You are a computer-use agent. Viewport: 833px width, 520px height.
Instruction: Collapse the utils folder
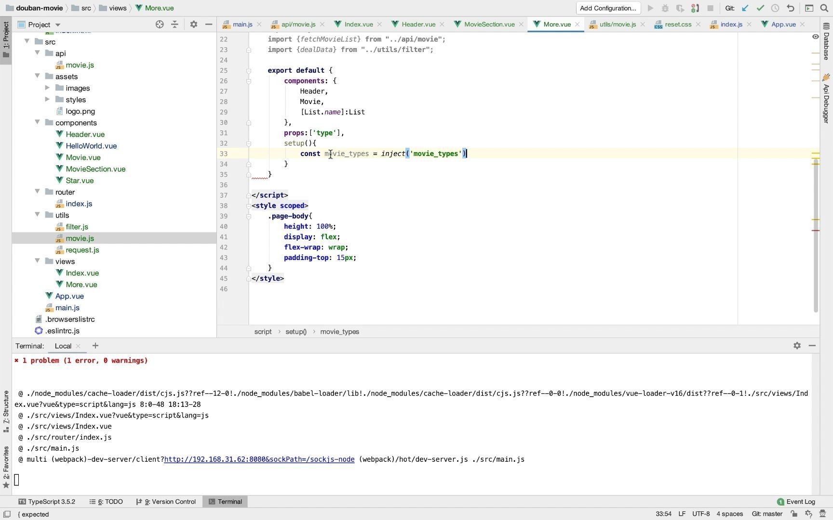pyautogui.click(x=37, y=215)
